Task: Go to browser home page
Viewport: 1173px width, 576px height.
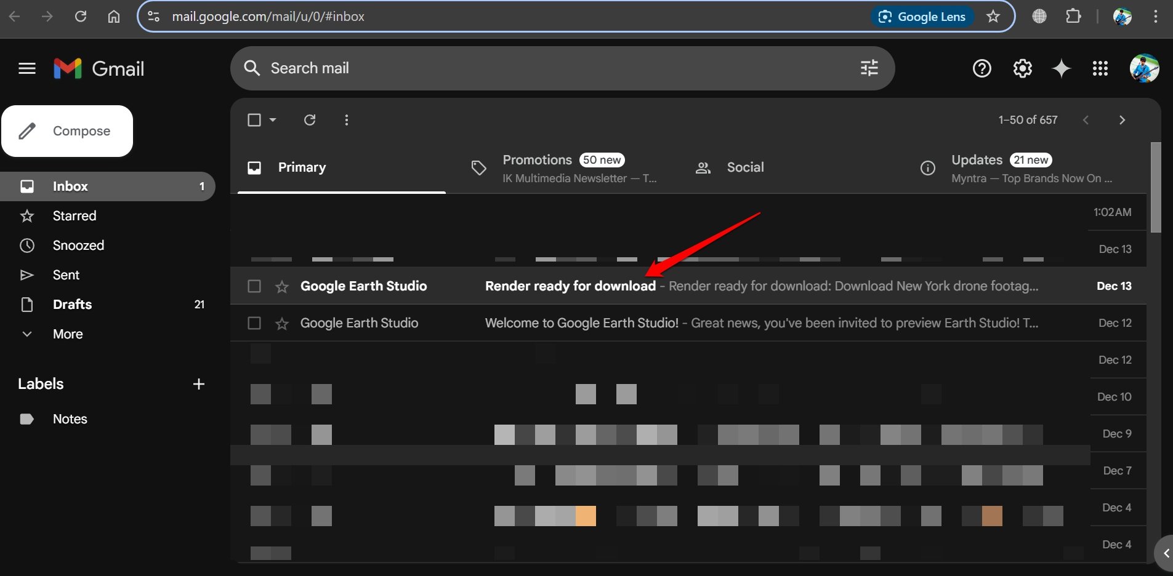Action: pyautogui.click(x=114, y=17)
